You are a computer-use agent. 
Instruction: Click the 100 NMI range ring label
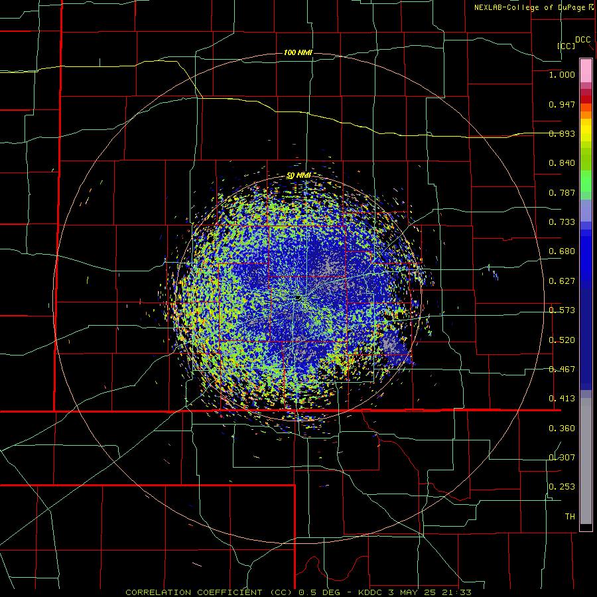[298, 52]
